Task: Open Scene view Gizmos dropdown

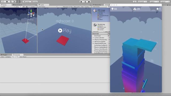Action: tap(33, 7)
